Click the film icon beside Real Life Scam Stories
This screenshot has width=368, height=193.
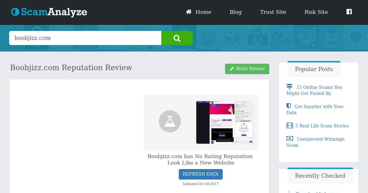289,125
